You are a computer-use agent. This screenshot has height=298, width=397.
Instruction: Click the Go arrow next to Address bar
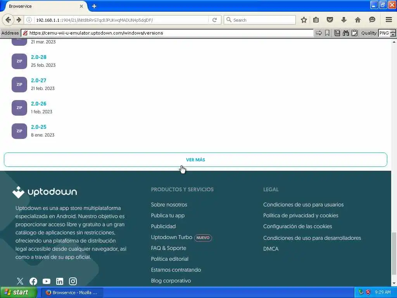(319, 33)
